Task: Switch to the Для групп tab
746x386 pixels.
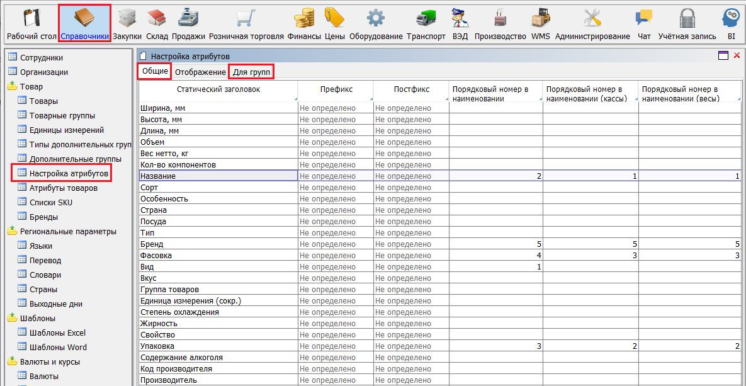Action: click(x=251, y=72)
